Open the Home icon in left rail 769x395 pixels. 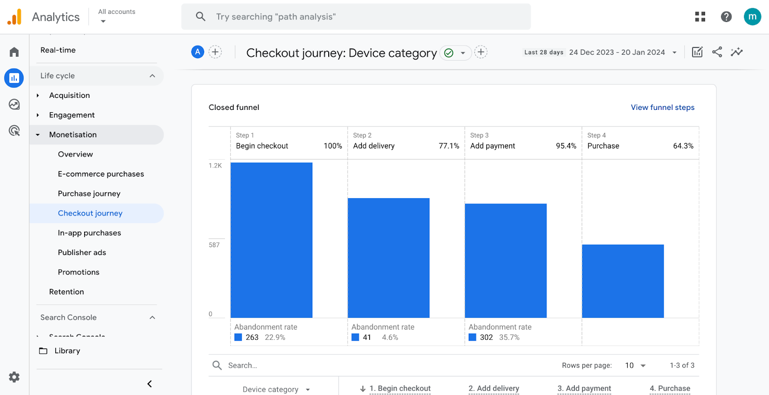(14, 52)
